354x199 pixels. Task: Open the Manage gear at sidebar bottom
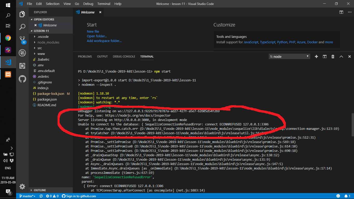click(22, 187)
